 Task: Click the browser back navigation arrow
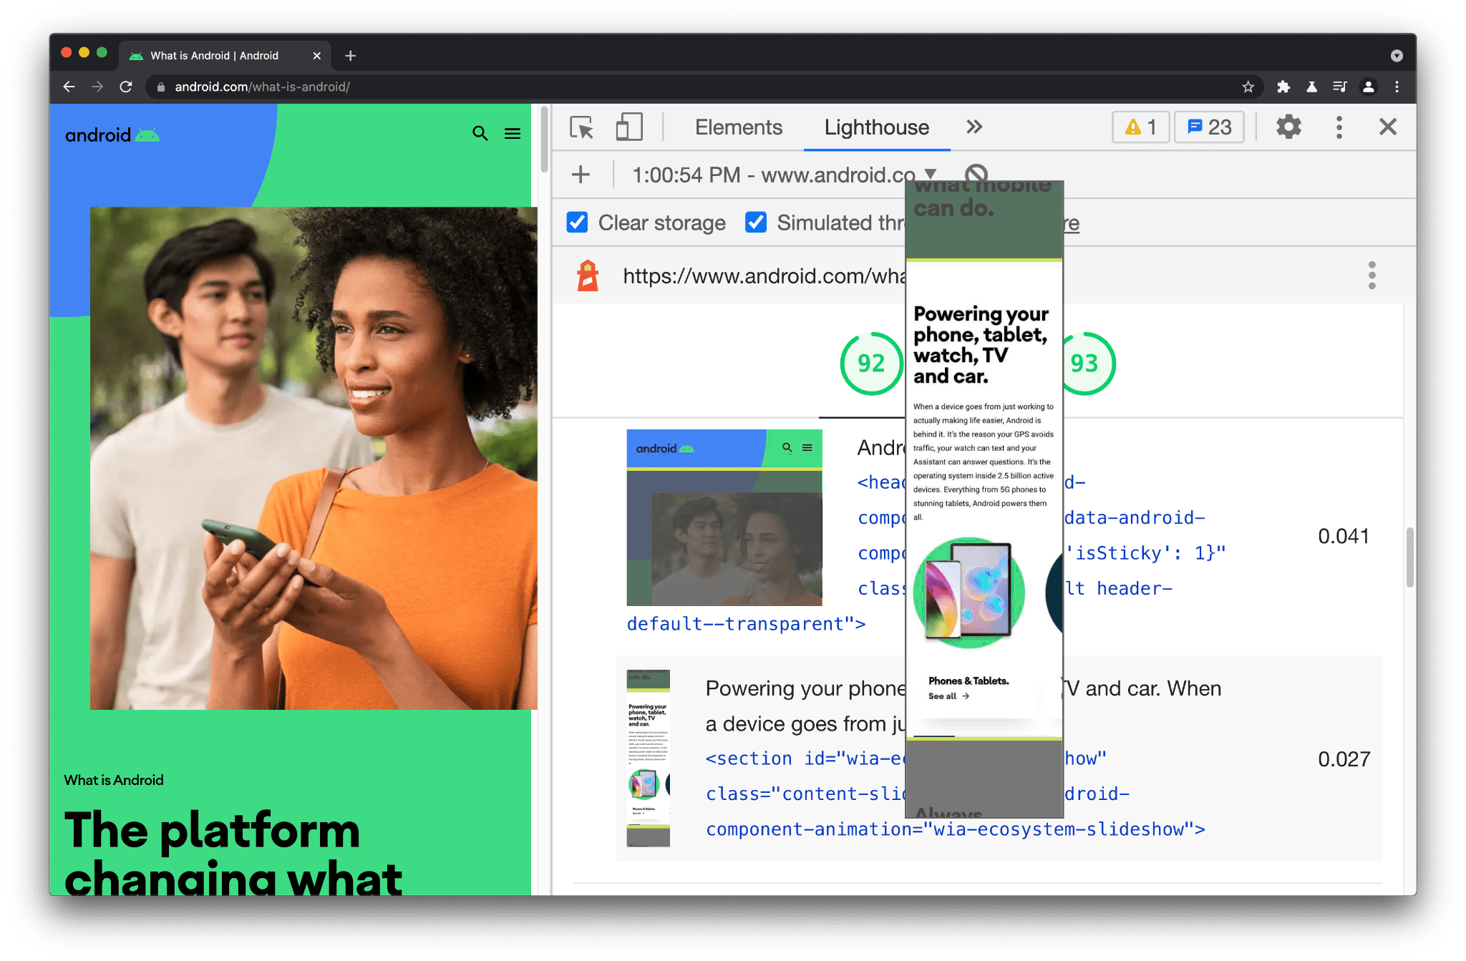coord(67,86)
